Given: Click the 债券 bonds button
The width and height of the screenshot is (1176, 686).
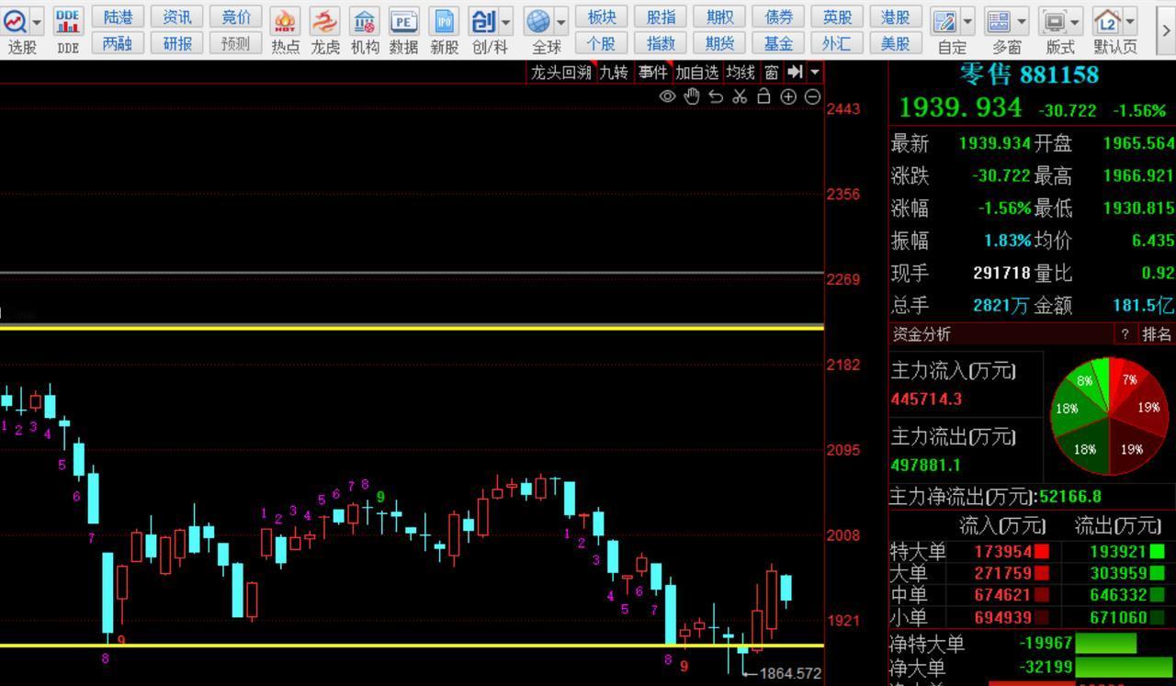Looking at the screenshot, I should click(x=778, y=17).
